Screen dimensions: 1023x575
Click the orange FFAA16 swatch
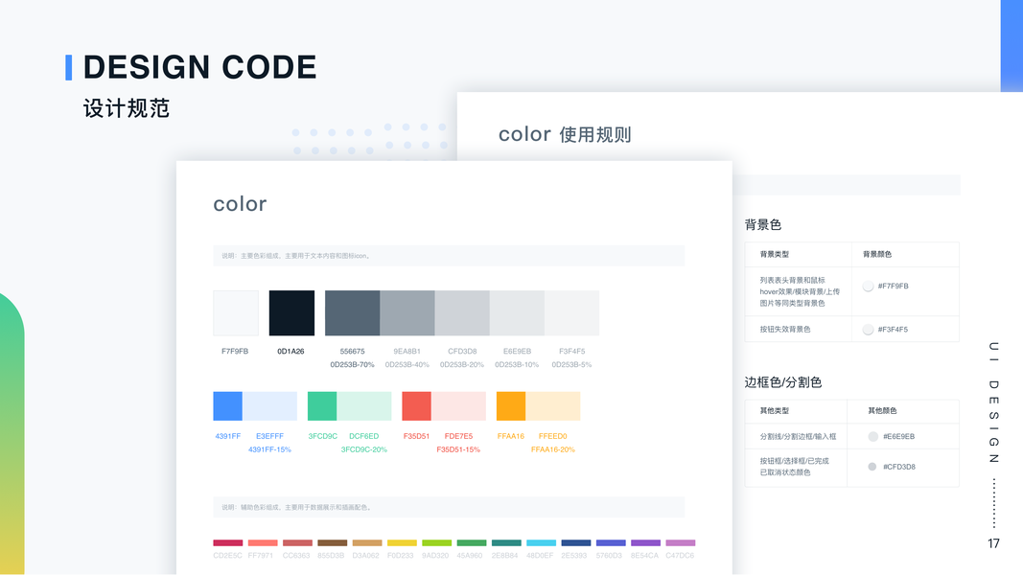pos(511,406)
